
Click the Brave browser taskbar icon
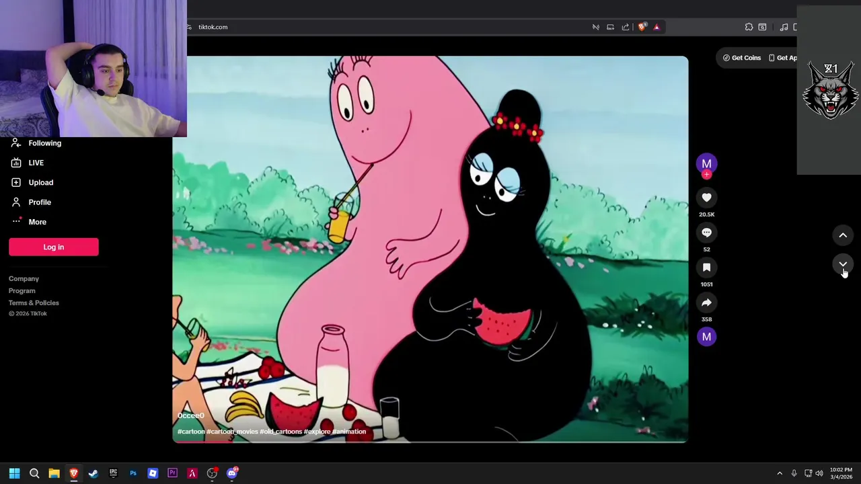pyautogui.click(x=73, y=473)
